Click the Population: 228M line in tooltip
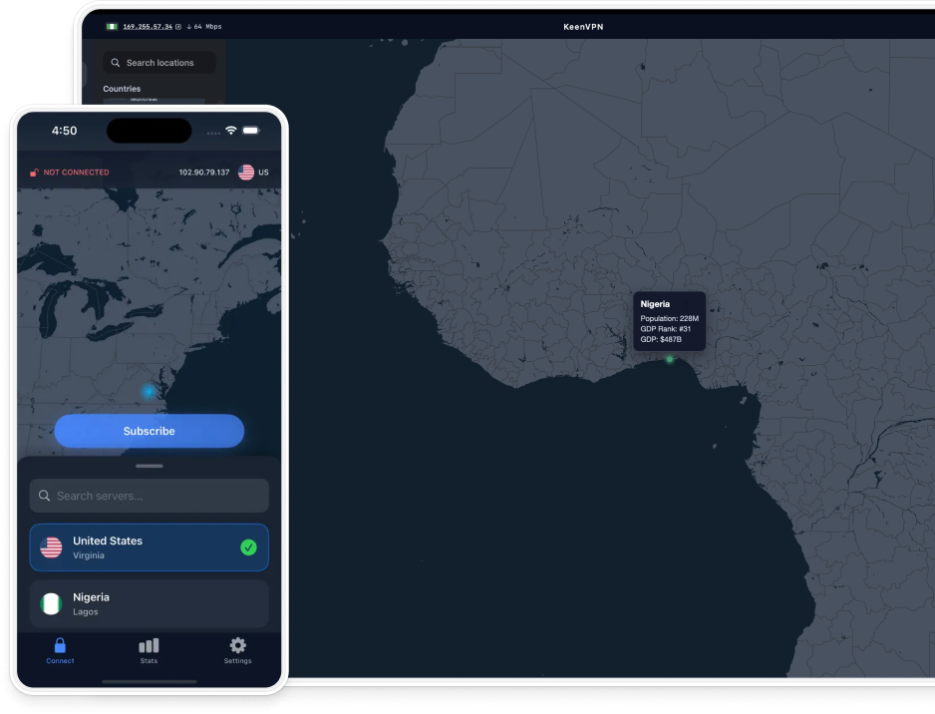The width and height of the screenshot is (935, 714). click(x=669, y=318)
